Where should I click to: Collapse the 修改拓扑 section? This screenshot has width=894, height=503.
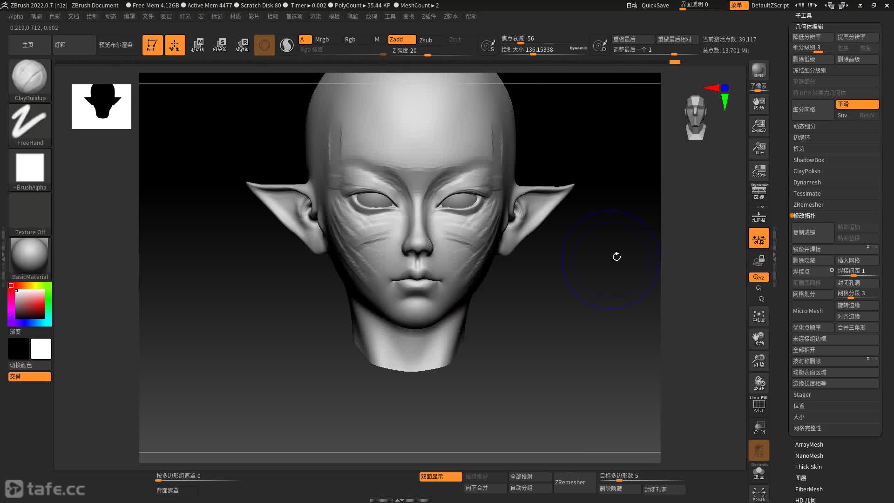tap(804, 216)
